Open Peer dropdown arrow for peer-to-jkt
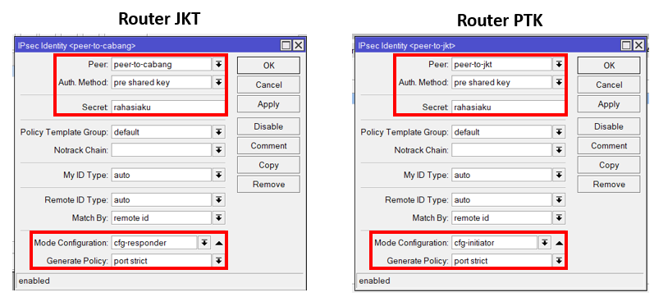This screenshot has height=297, width=654. coord(559,64)
